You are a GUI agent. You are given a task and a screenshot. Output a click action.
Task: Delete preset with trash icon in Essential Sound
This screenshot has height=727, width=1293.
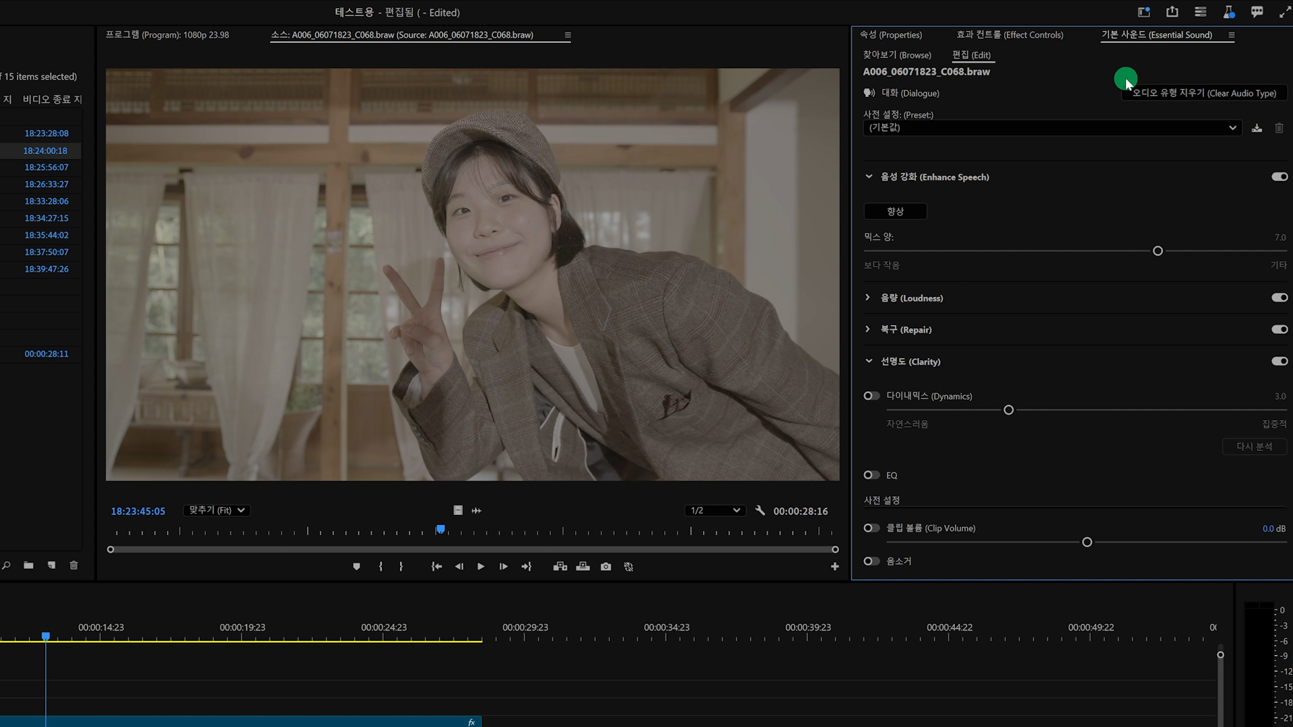1279,128
